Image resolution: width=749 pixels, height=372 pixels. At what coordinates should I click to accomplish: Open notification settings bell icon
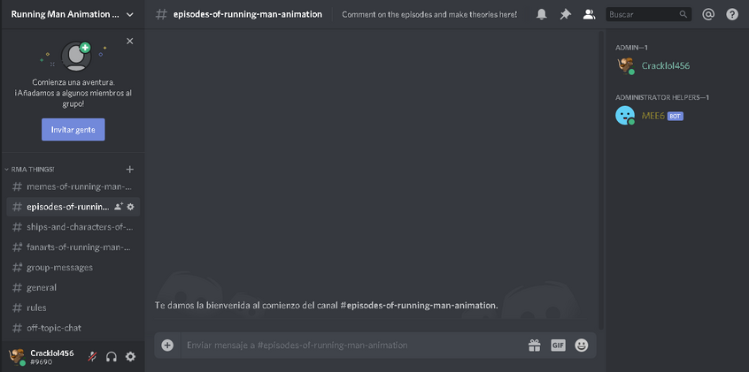542,15
